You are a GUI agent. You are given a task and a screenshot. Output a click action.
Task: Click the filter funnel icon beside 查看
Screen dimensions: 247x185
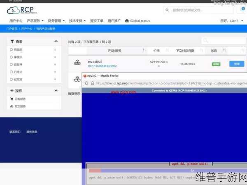pos(12,42)
